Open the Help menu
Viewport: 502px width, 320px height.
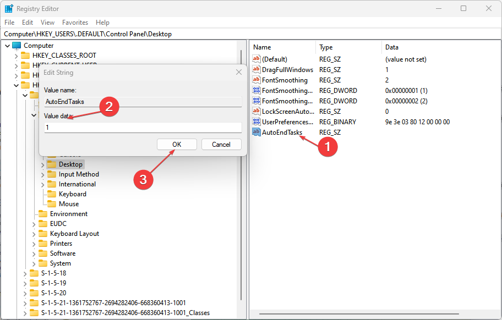(x=102, y=23)
